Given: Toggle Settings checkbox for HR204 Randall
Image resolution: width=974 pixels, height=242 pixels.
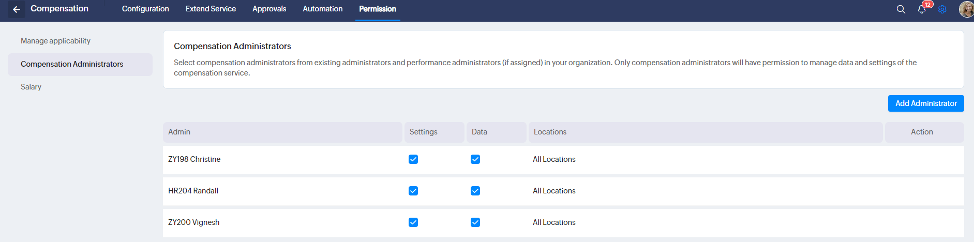Looking at the screenshot, I should point(413,191).
